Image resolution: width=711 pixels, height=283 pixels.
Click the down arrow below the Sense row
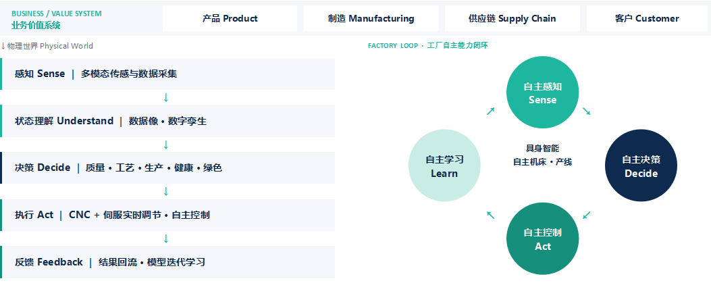(166, 97)
